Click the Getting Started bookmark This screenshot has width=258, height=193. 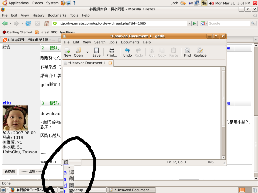[x=17, y=32]
